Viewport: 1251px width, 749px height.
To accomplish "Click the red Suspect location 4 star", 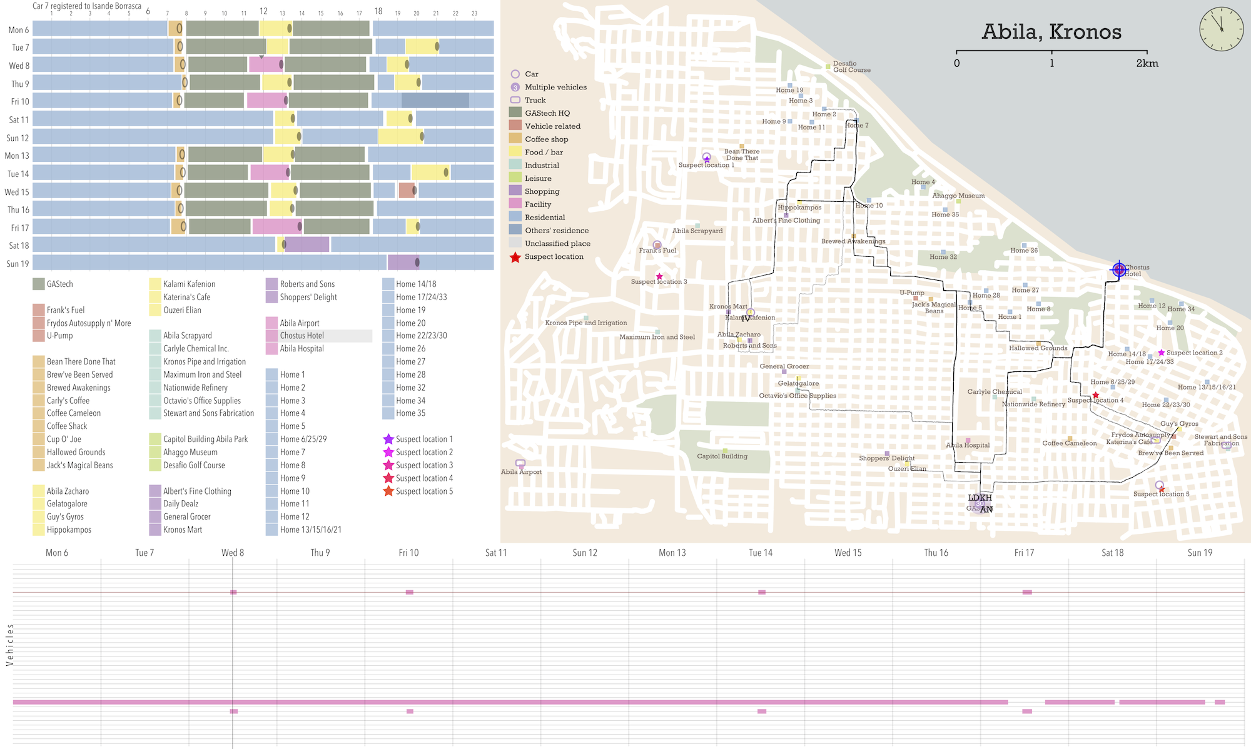I will 1095,395.
